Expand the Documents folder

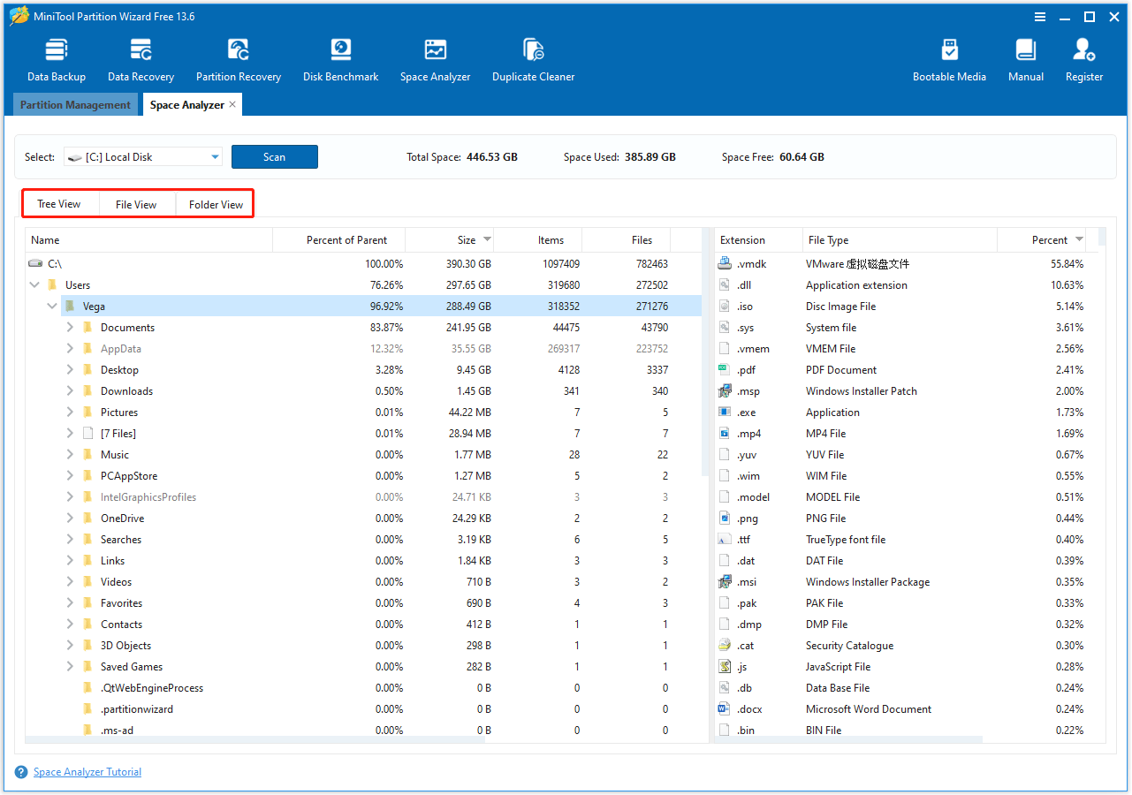tap(69, 327)
